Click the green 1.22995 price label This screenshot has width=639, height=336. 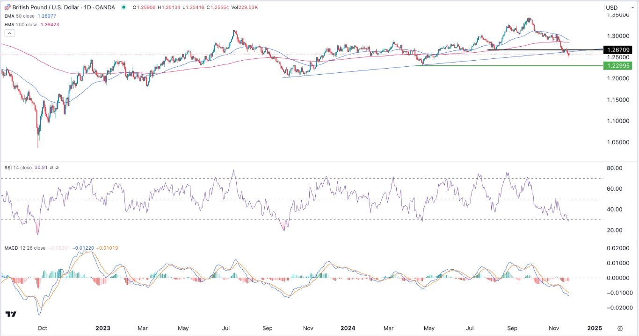click(618, 66)
